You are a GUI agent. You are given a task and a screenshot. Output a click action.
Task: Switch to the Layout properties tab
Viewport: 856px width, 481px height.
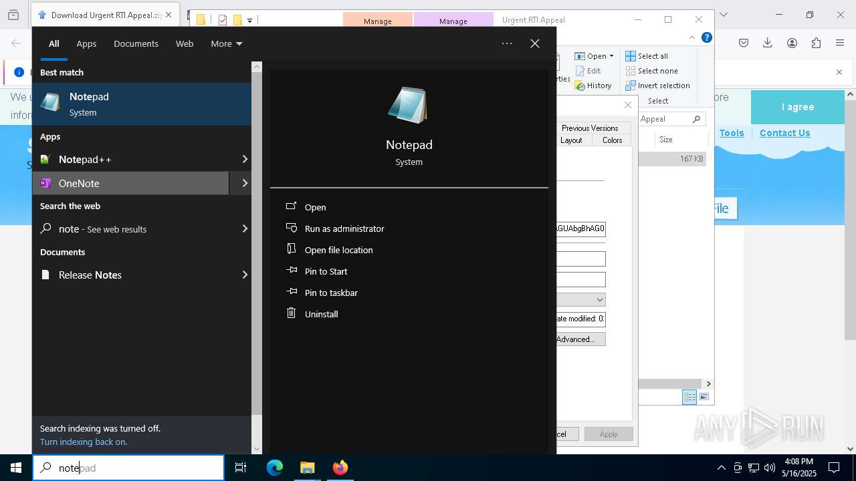571,140
